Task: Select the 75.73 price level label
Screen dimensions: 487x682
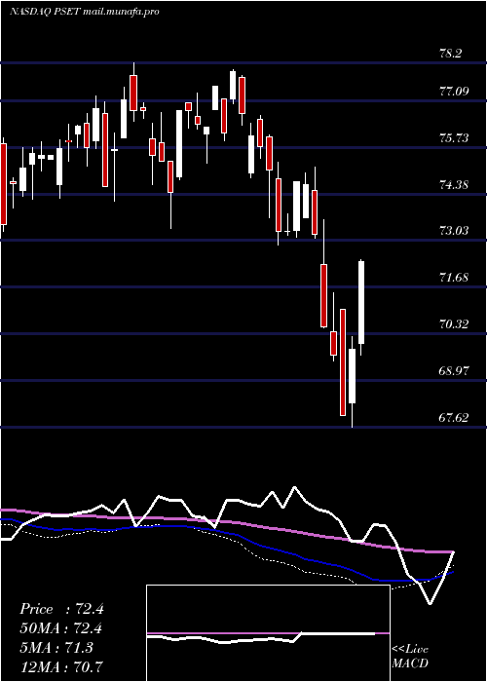Action: click(455, 138)
